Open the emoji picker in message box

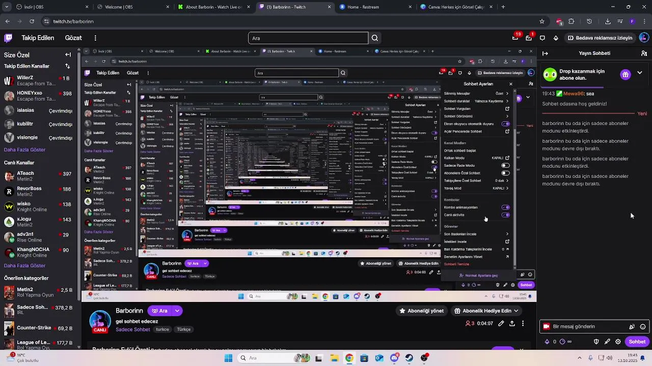[643, 327]
